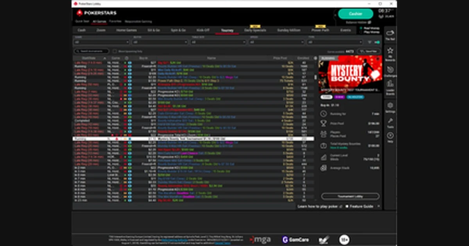469x246 pixels.
Task: Open the Tournament Lobby button
Action: coord(350,196)
